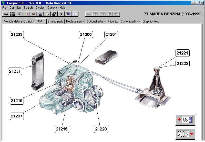Select part label 21207 on diagram
Viewport: 205px width, 142px height.
[x=17, y=116]
